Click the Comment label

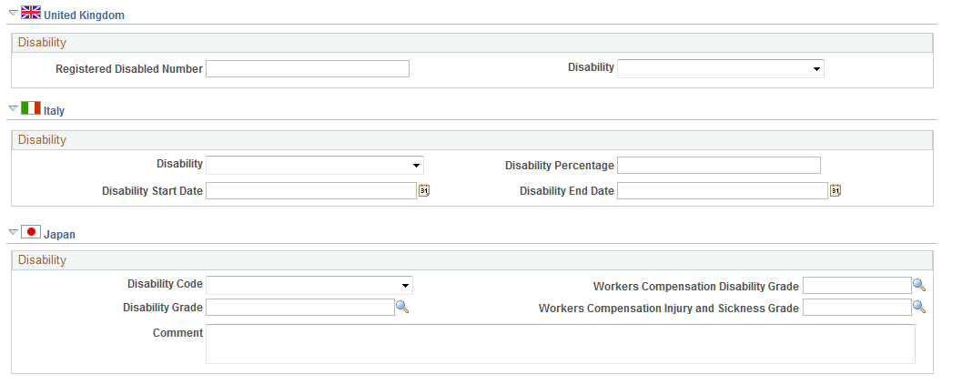pos(177,333)
